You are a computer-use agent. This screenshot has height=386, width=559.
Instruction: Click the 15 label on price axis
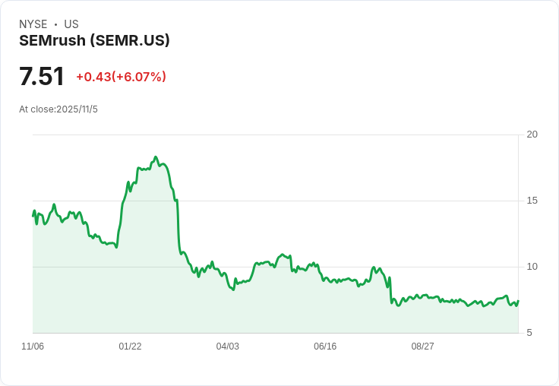pos(532,201)
